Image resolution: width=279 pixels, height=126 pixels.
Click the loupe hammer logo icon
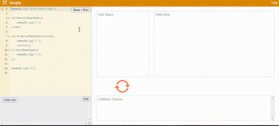[4, 3]
